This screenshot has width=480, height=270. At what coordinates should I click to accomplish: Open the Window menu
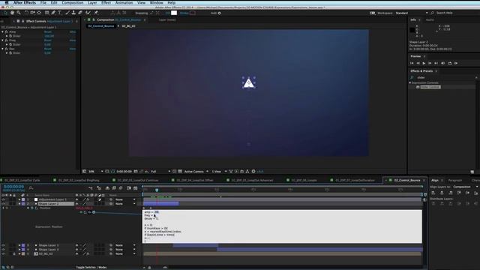tap(157, 2)
